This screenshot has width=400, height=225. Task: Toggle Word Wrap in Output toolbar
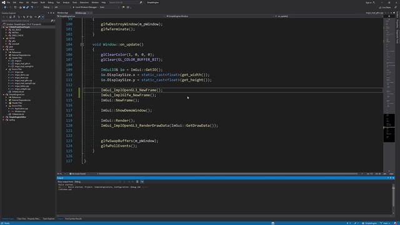tap(142, 182)
